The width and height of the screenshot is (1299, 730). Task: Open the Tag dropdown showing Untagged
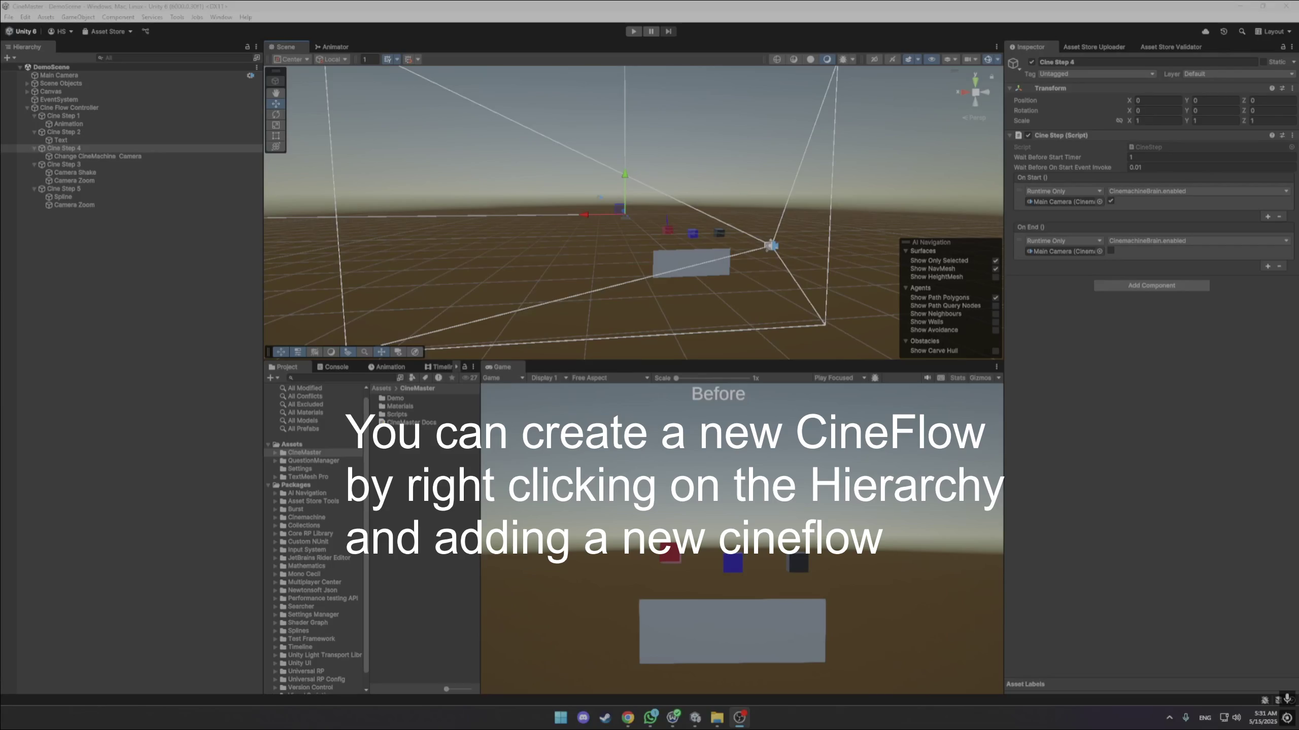point(1097,74)
